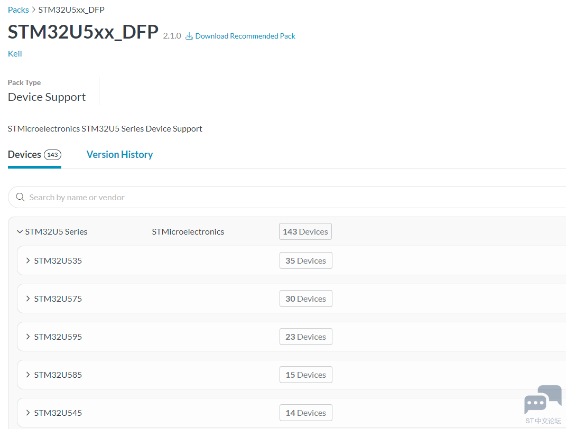Click the 30 Devices badge
This screenshot has width=566, height=429.
(x=306, y=299)
